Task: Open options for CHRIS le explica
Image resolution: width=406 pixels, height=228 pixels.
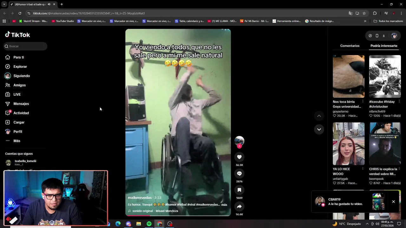Action: pos(399,169)
